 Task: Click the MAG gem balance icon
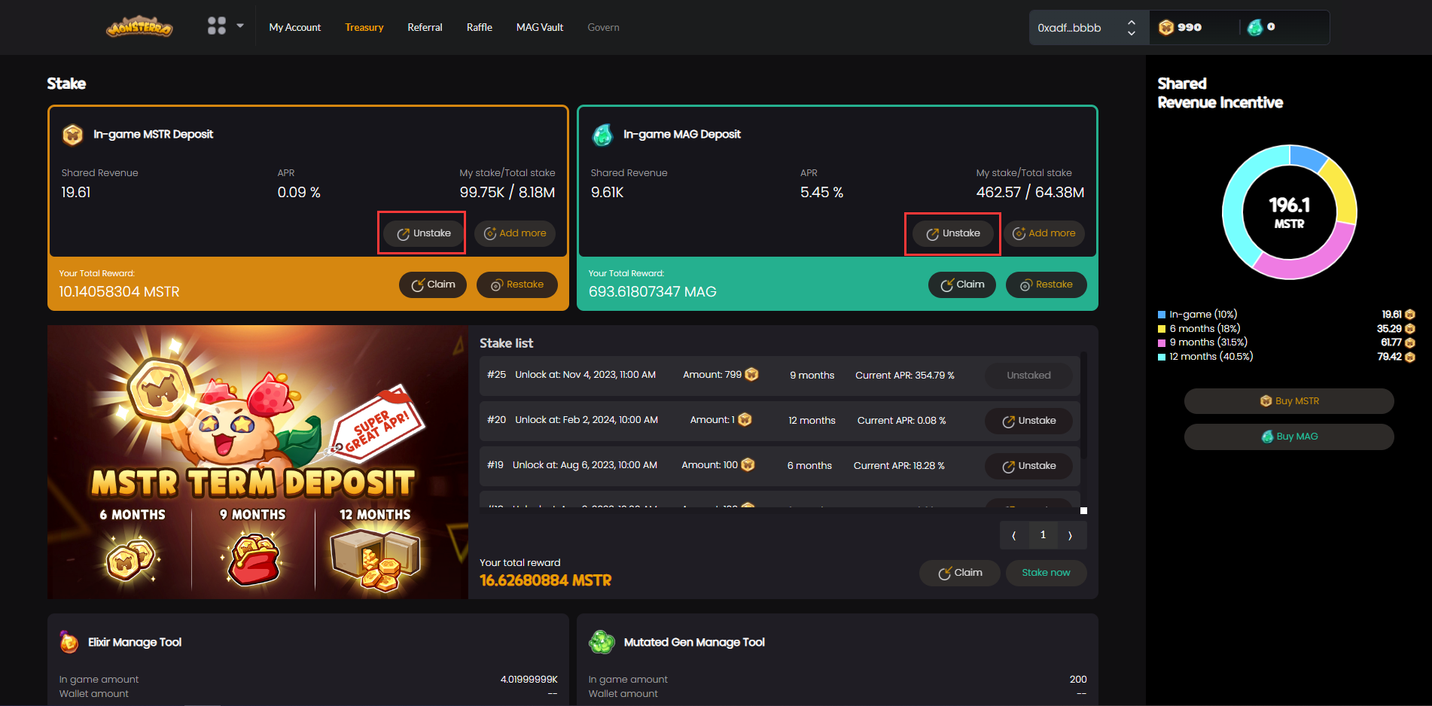[1255, 28]
